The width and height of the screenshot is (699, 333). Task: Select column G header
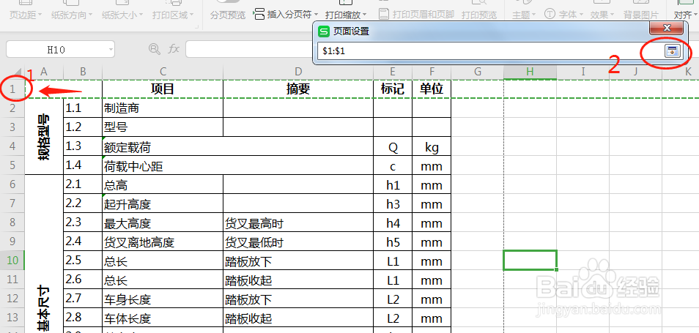click(477, 71)
